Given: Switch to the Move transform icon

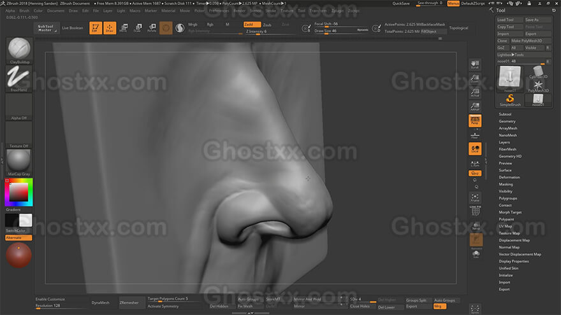Looking at the screenshot, I should (x=124, y=28).
